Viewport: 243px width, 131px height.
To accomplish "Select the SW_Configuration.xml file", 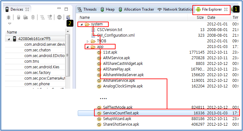I will point(116,35).
